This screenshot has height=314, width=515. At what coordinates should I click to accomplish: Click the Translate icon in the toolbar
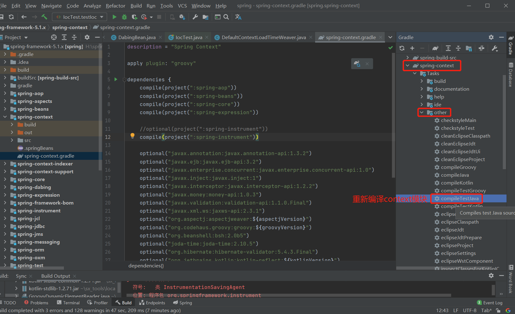[x=238, y=17]
